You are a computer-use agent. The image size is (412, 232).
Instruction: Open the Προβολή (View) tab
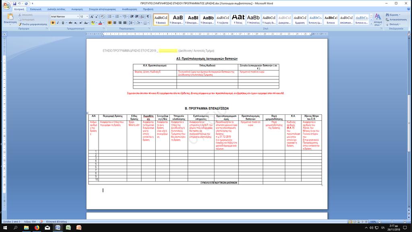click(x=148, y=9)
